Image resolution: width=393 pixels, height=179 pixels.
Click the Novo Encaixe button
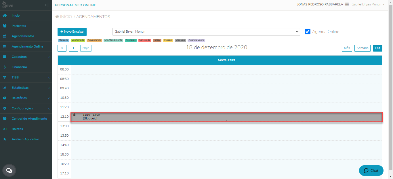[x=72, y=32]
